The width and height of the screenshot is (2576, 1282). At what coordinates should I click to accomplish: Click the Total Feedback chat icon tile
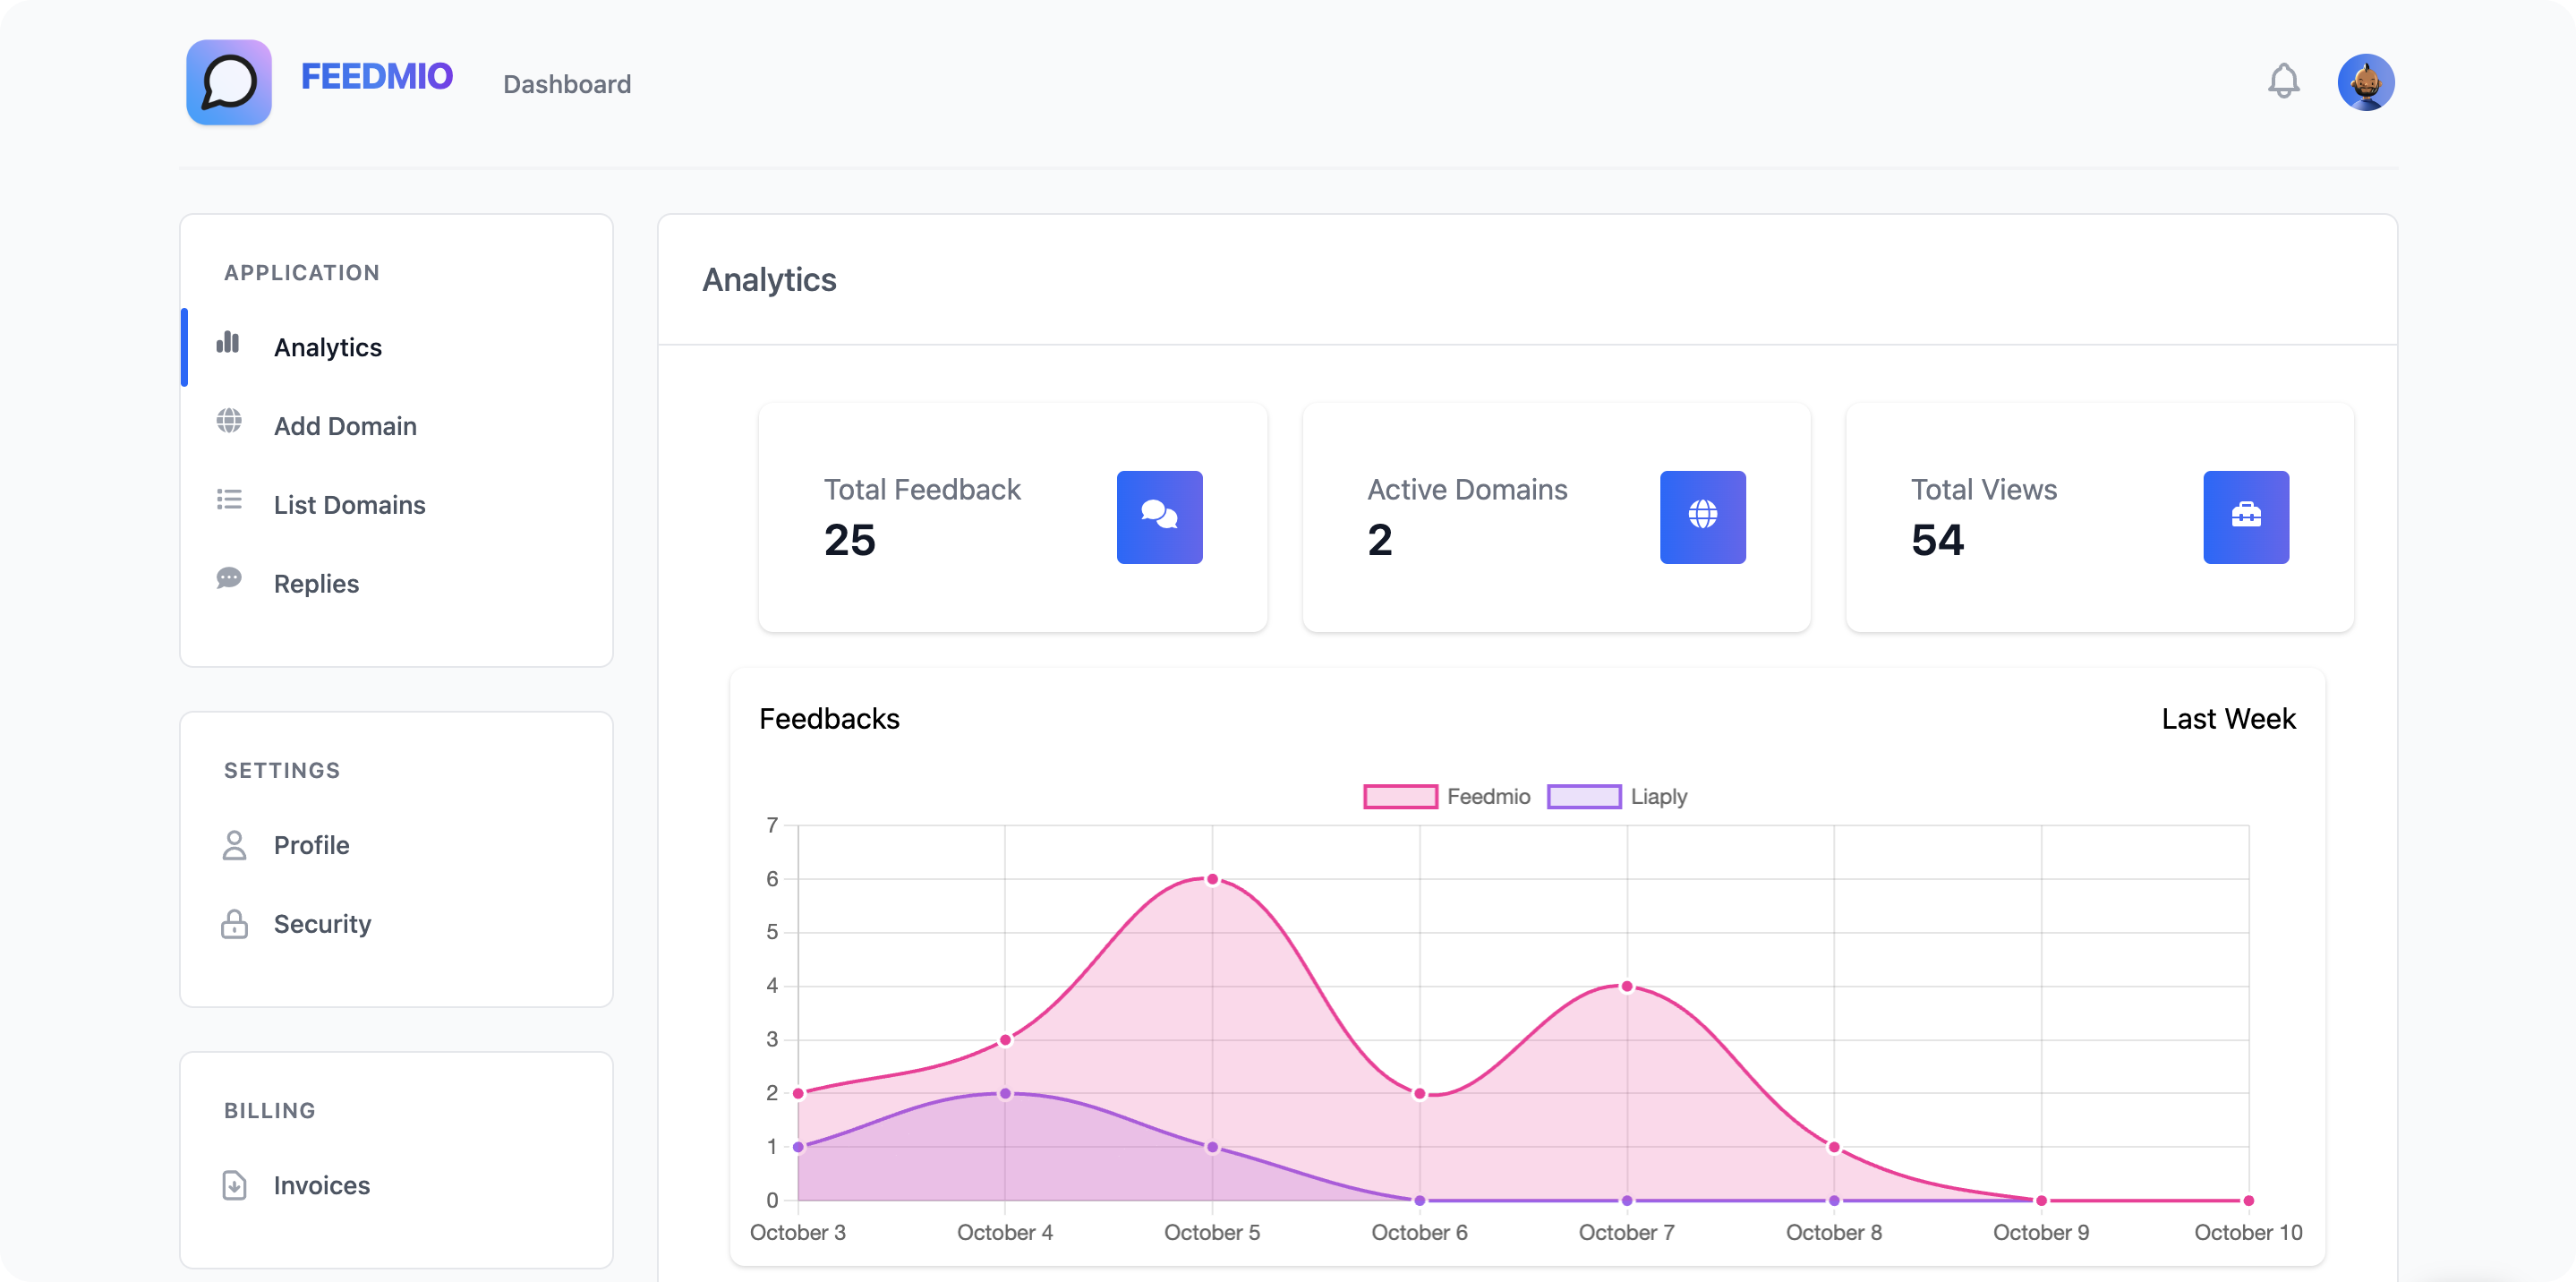tap(1159, 517)
